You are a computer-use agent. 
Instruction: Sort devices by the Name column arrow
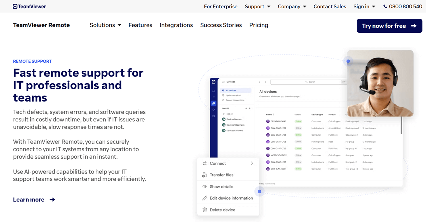(x=273, y=115)
